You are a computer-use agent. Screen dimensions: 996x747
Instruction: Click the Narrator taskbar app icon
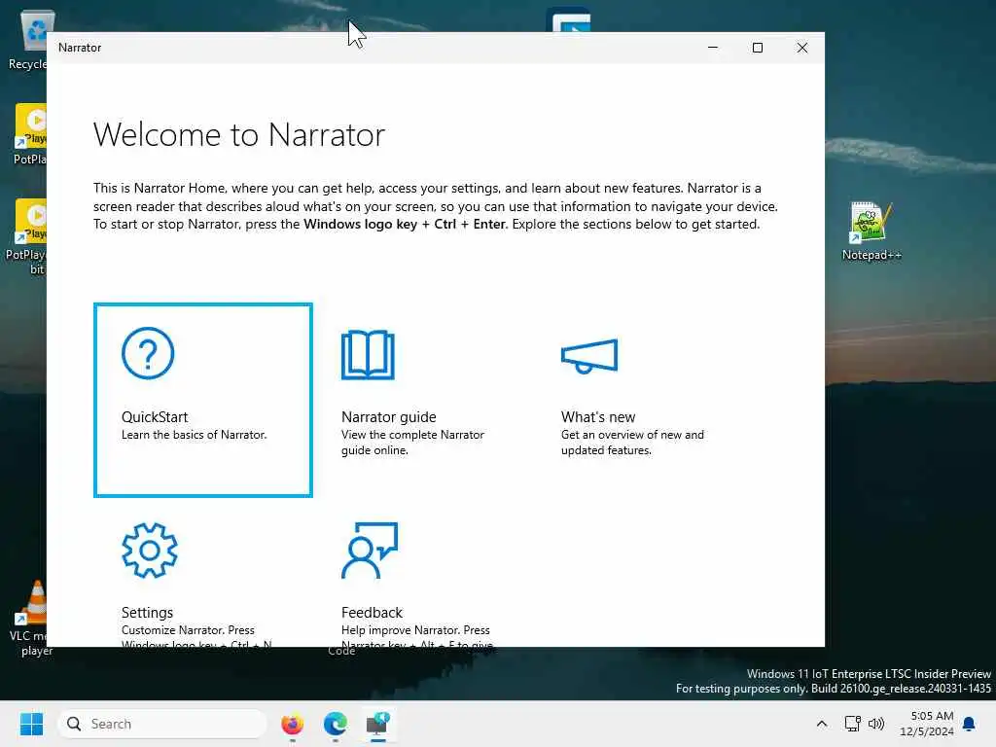[x=378, y=724]
